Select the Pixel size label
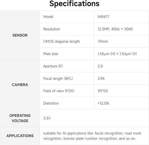Screen dimensions: 149x145 pos(51,54)
